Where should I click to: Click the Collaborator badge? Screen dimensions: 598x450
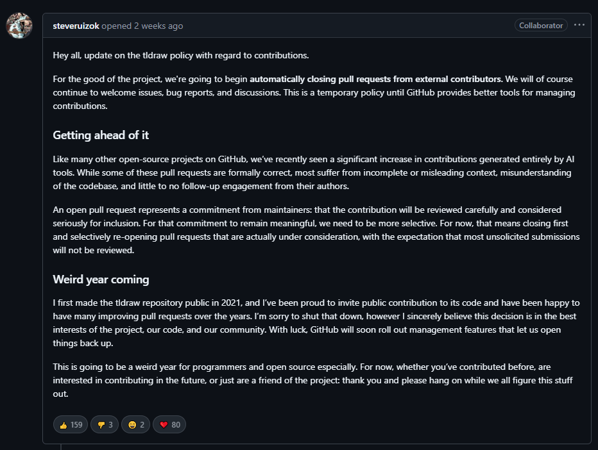coord(541,26)
